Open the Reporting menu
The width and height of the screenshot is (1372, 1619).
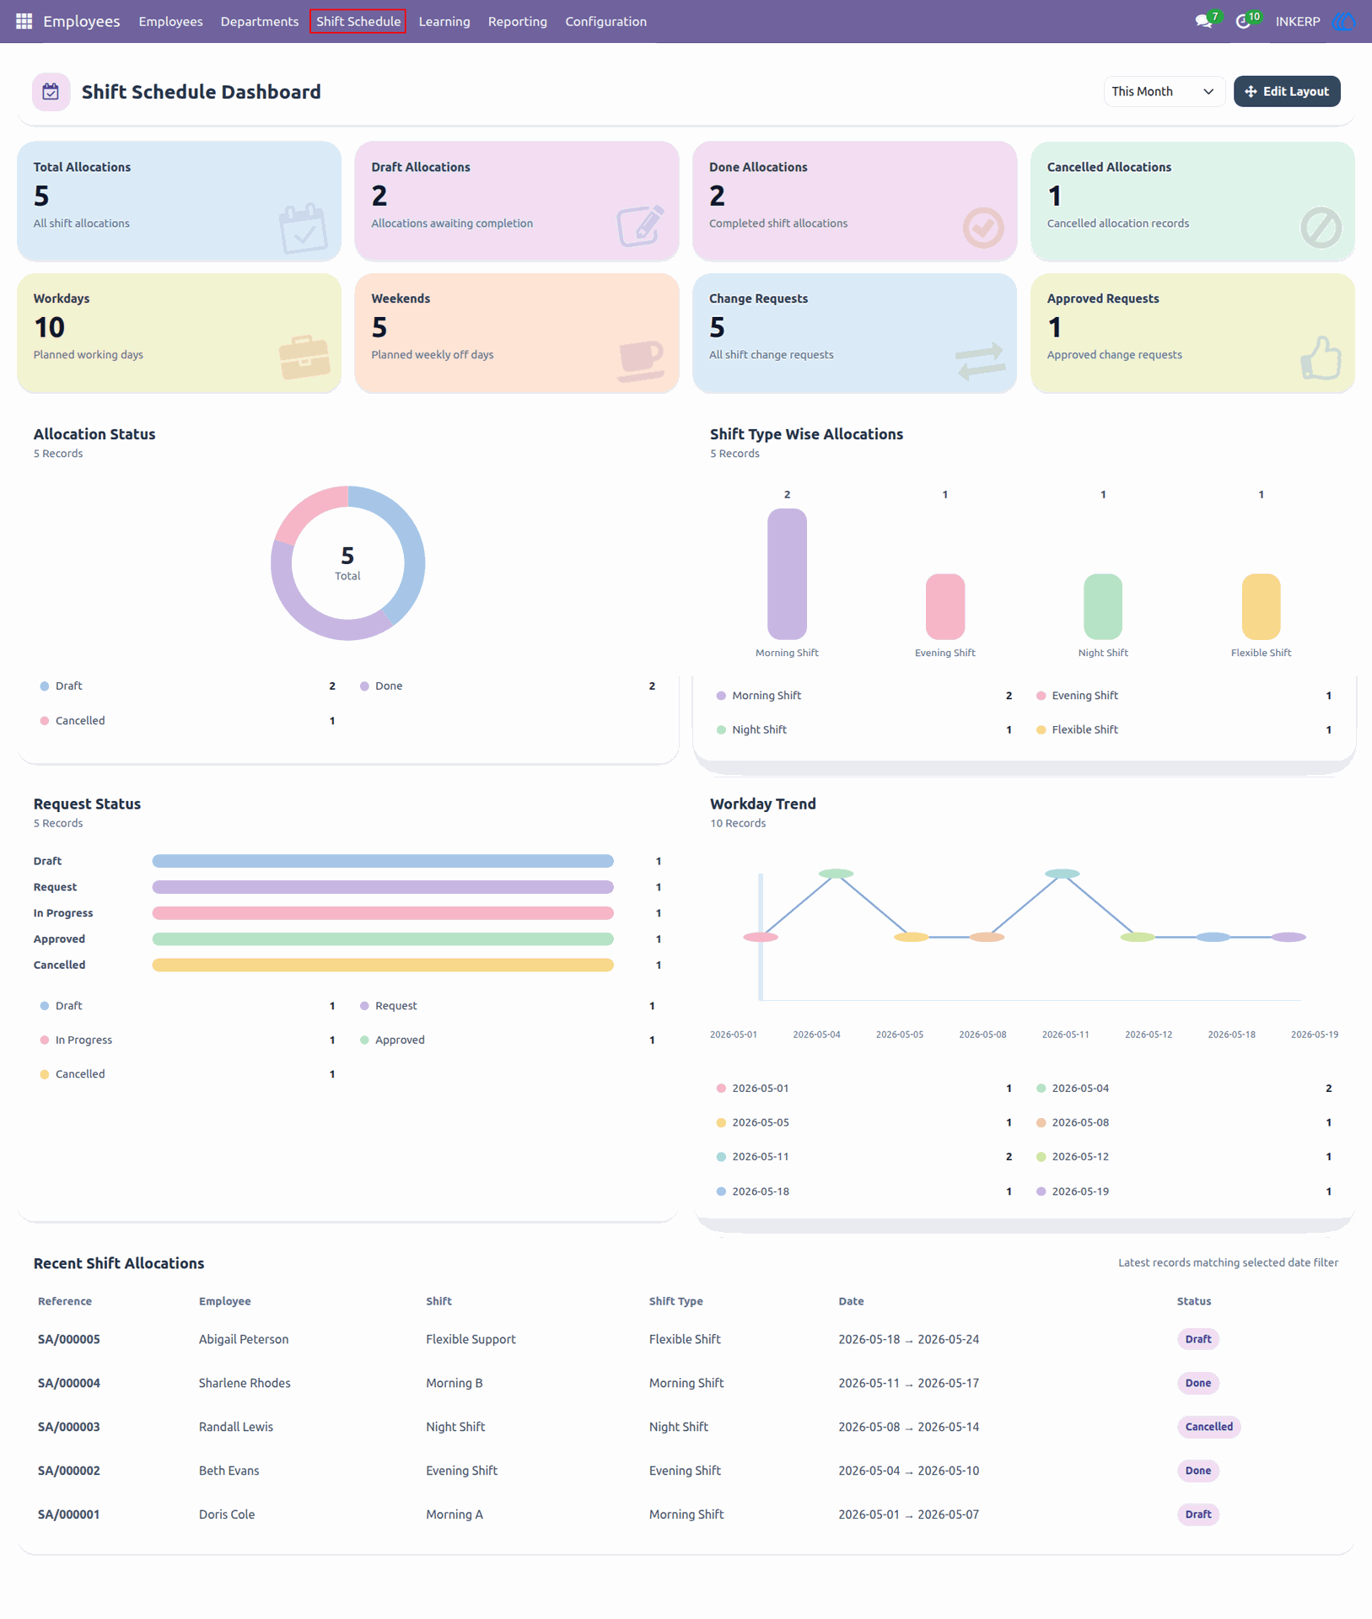[x=518, y=21]
